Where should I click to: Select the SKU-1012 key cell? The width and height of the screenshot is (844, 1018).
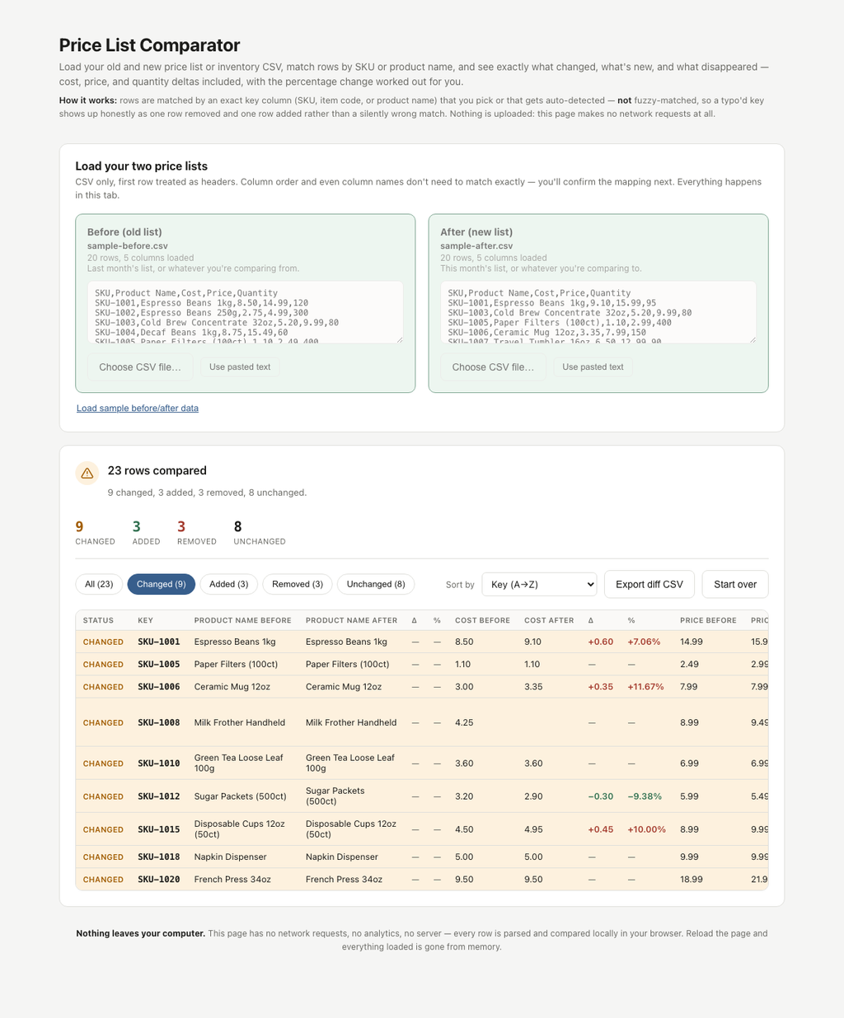point(158,796)
